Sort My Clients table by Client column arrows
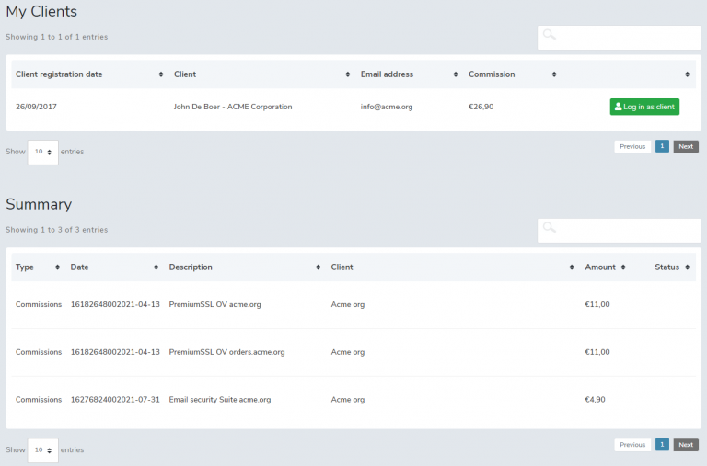 click(x=348, y=74)
